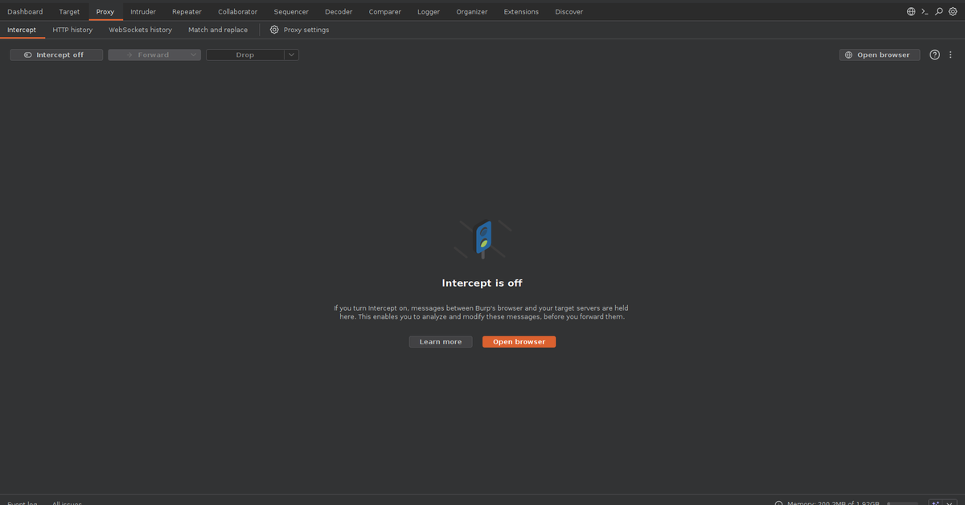Open the terminal prompt icon in top bar
This screenshot has height=505, width=965.
pyautogui.click(x=925, y=12)
